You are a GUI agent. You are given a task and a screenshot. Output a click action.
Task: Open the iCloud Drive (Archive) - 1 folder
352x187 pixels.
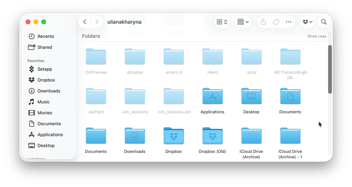290,136
